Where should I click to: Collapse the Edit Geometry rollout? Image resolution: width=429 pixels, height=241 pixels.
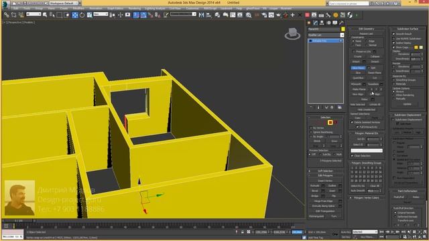pyautogui.click(x=367, y=29)
